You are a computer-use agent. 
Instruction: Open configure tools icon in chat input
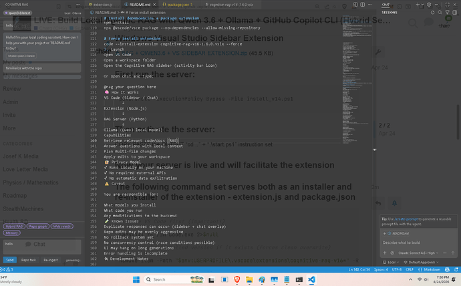tap(392, 253)
